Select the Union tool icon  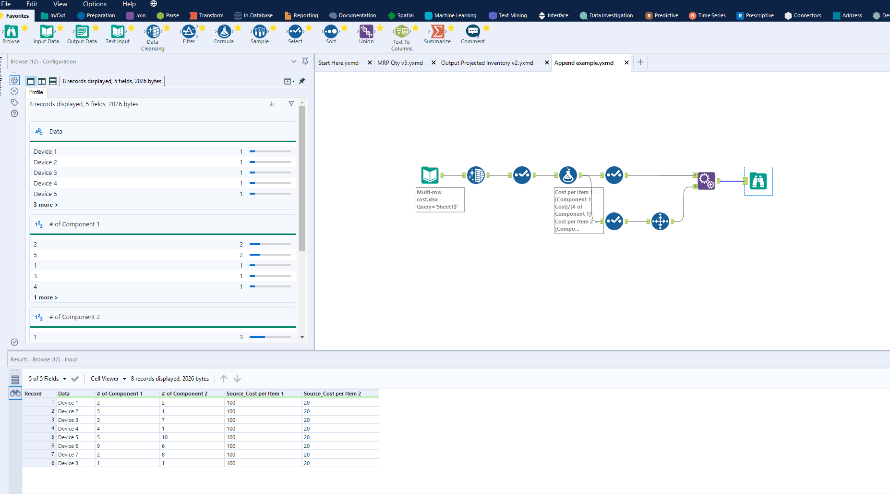click(x=366, y=32)
